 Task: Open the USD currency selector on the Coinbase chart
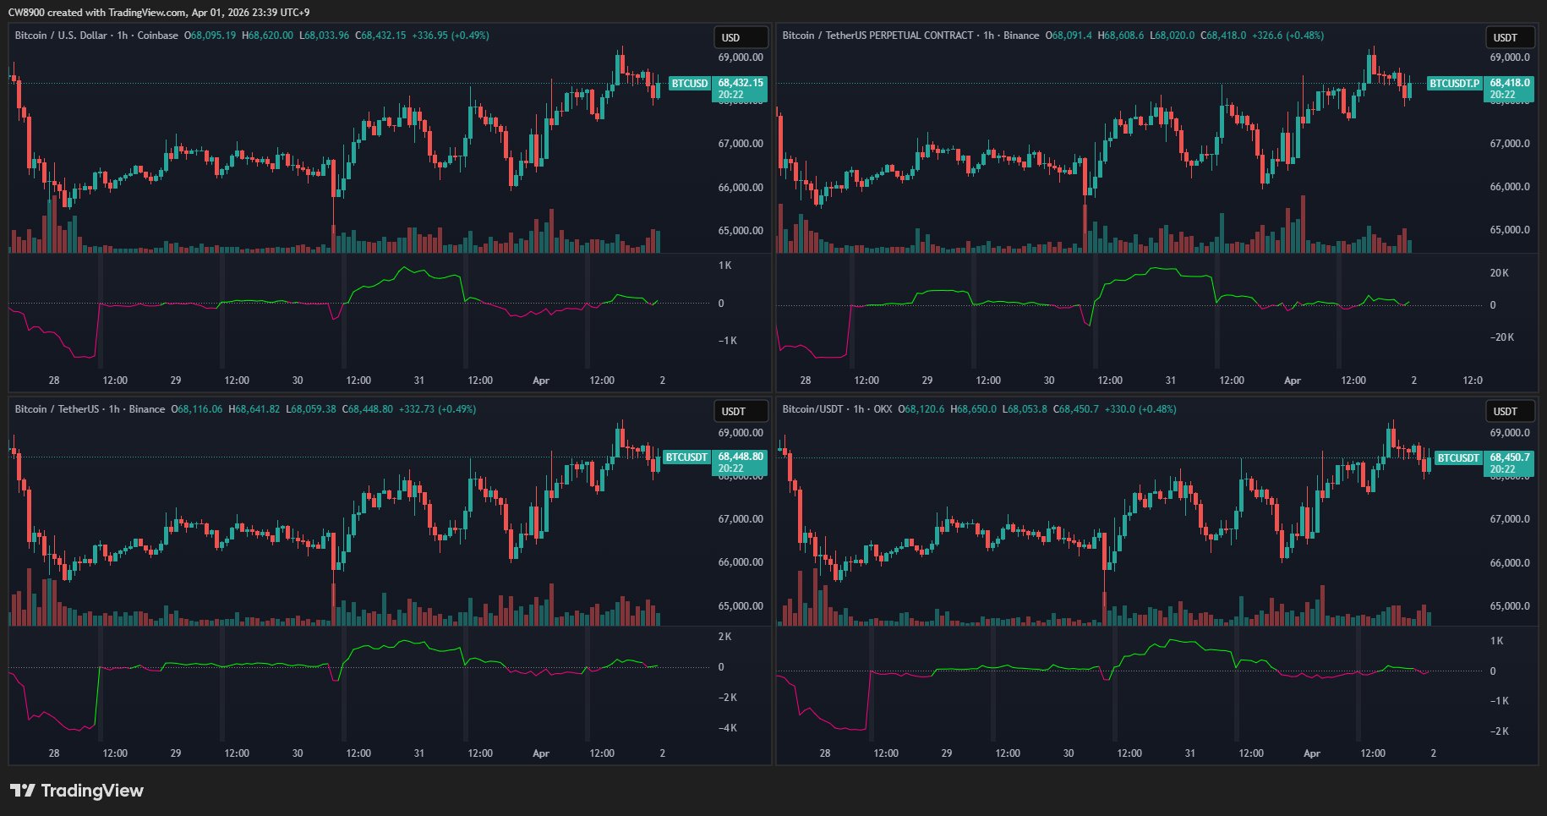[741, 37]
